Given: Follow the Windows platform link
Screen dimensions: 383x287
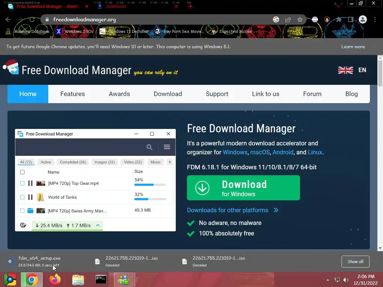Looking at the screenshot, I should pyautogui.click(x=235, y=152).
